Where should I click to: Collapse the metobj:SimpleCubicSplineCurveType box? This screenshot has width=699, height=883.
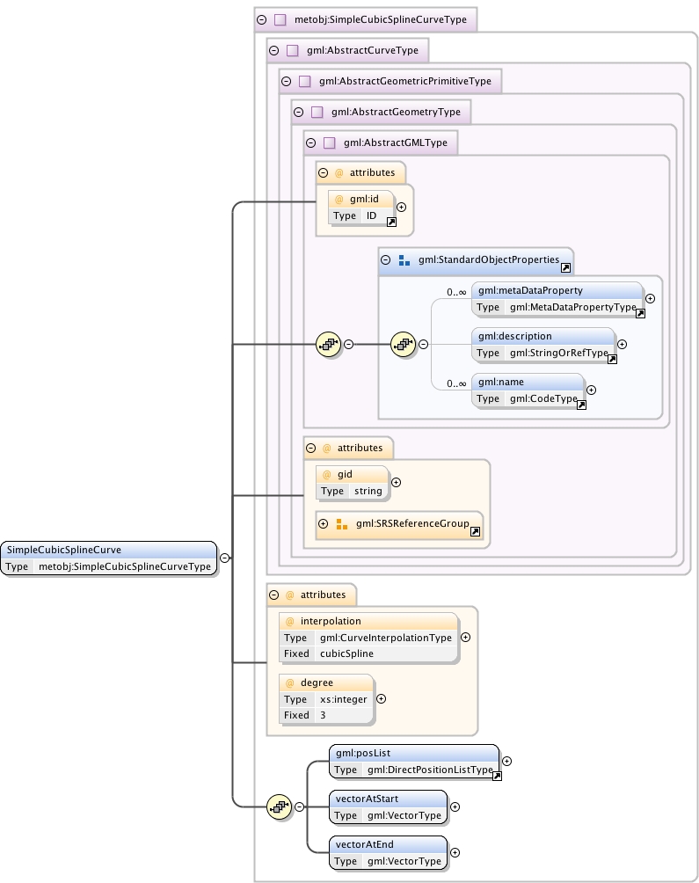[262, 19]
